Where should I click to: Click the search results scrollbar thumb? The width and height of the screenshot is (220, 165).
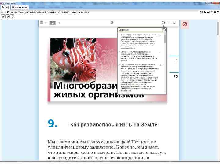point(165,39)
